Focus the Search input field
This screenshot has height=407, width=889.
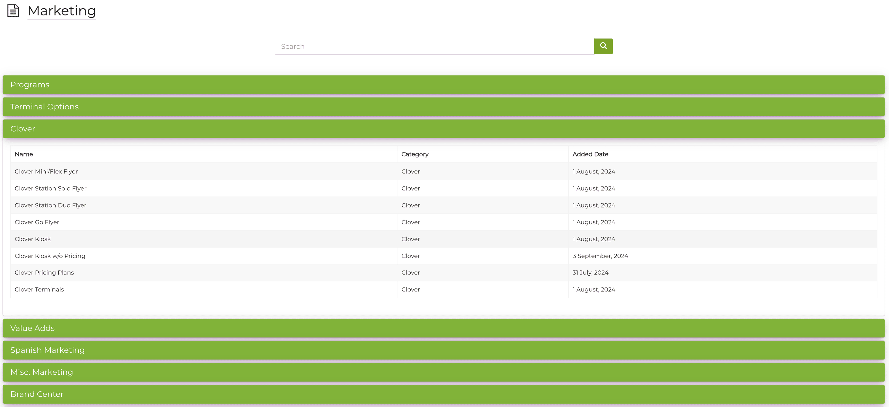coord(434,46)
